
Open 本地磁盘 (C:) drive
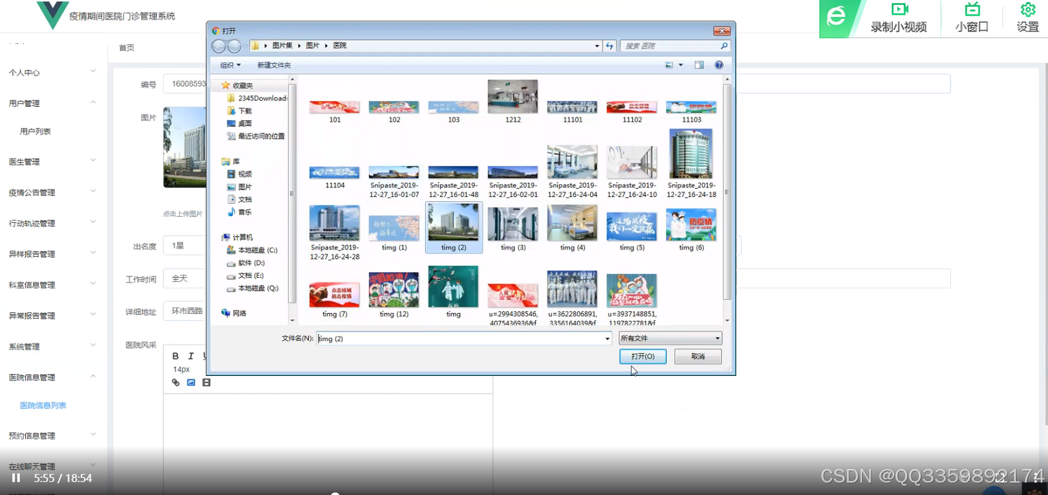coord(252,250)
